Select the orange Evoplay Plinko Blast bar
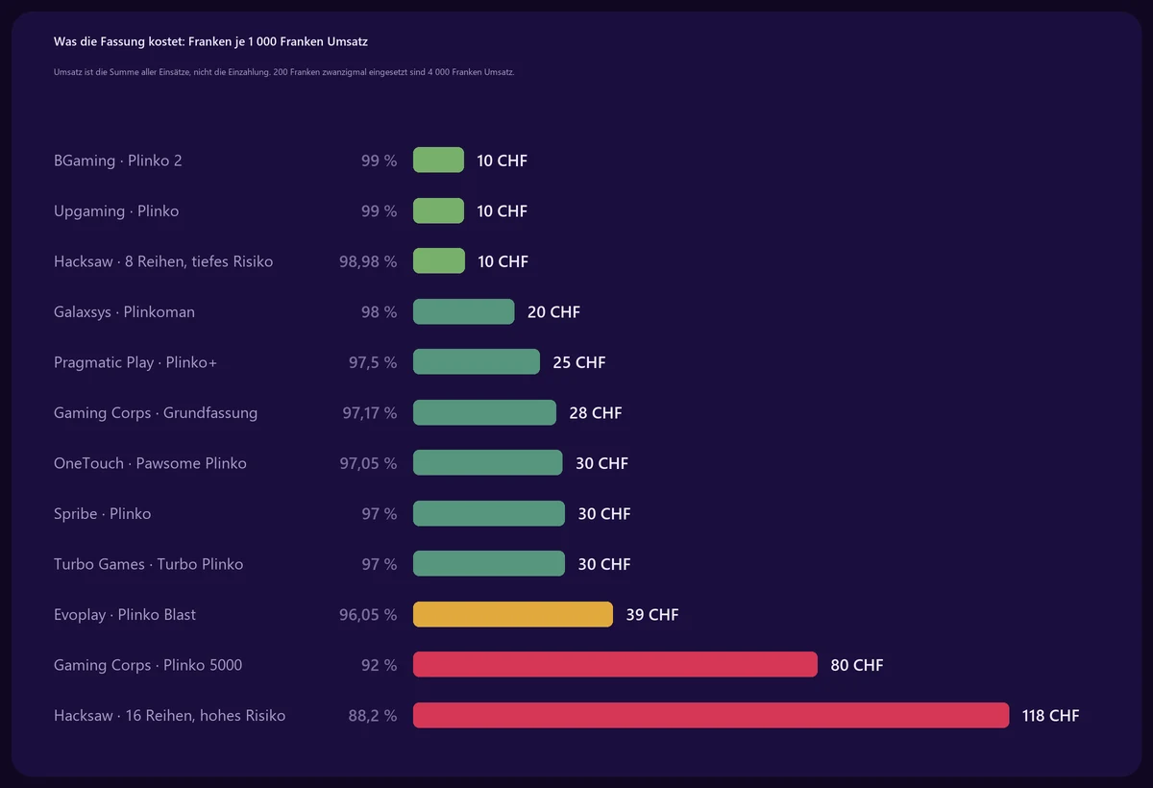Viewport: 1153px width, 788px height. (x=513, y=614)
